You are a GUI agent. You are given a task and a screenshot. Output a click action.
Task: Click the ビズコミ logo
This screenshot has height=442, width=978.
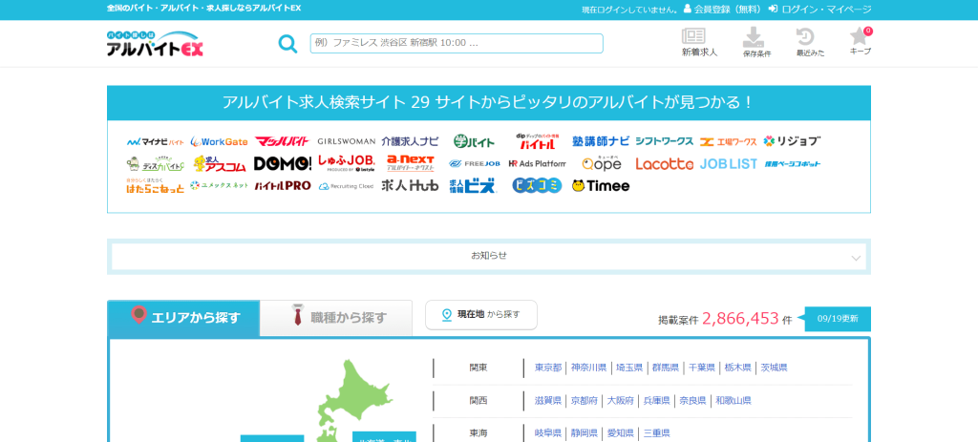pyautogui.click(x=537, y=186)
